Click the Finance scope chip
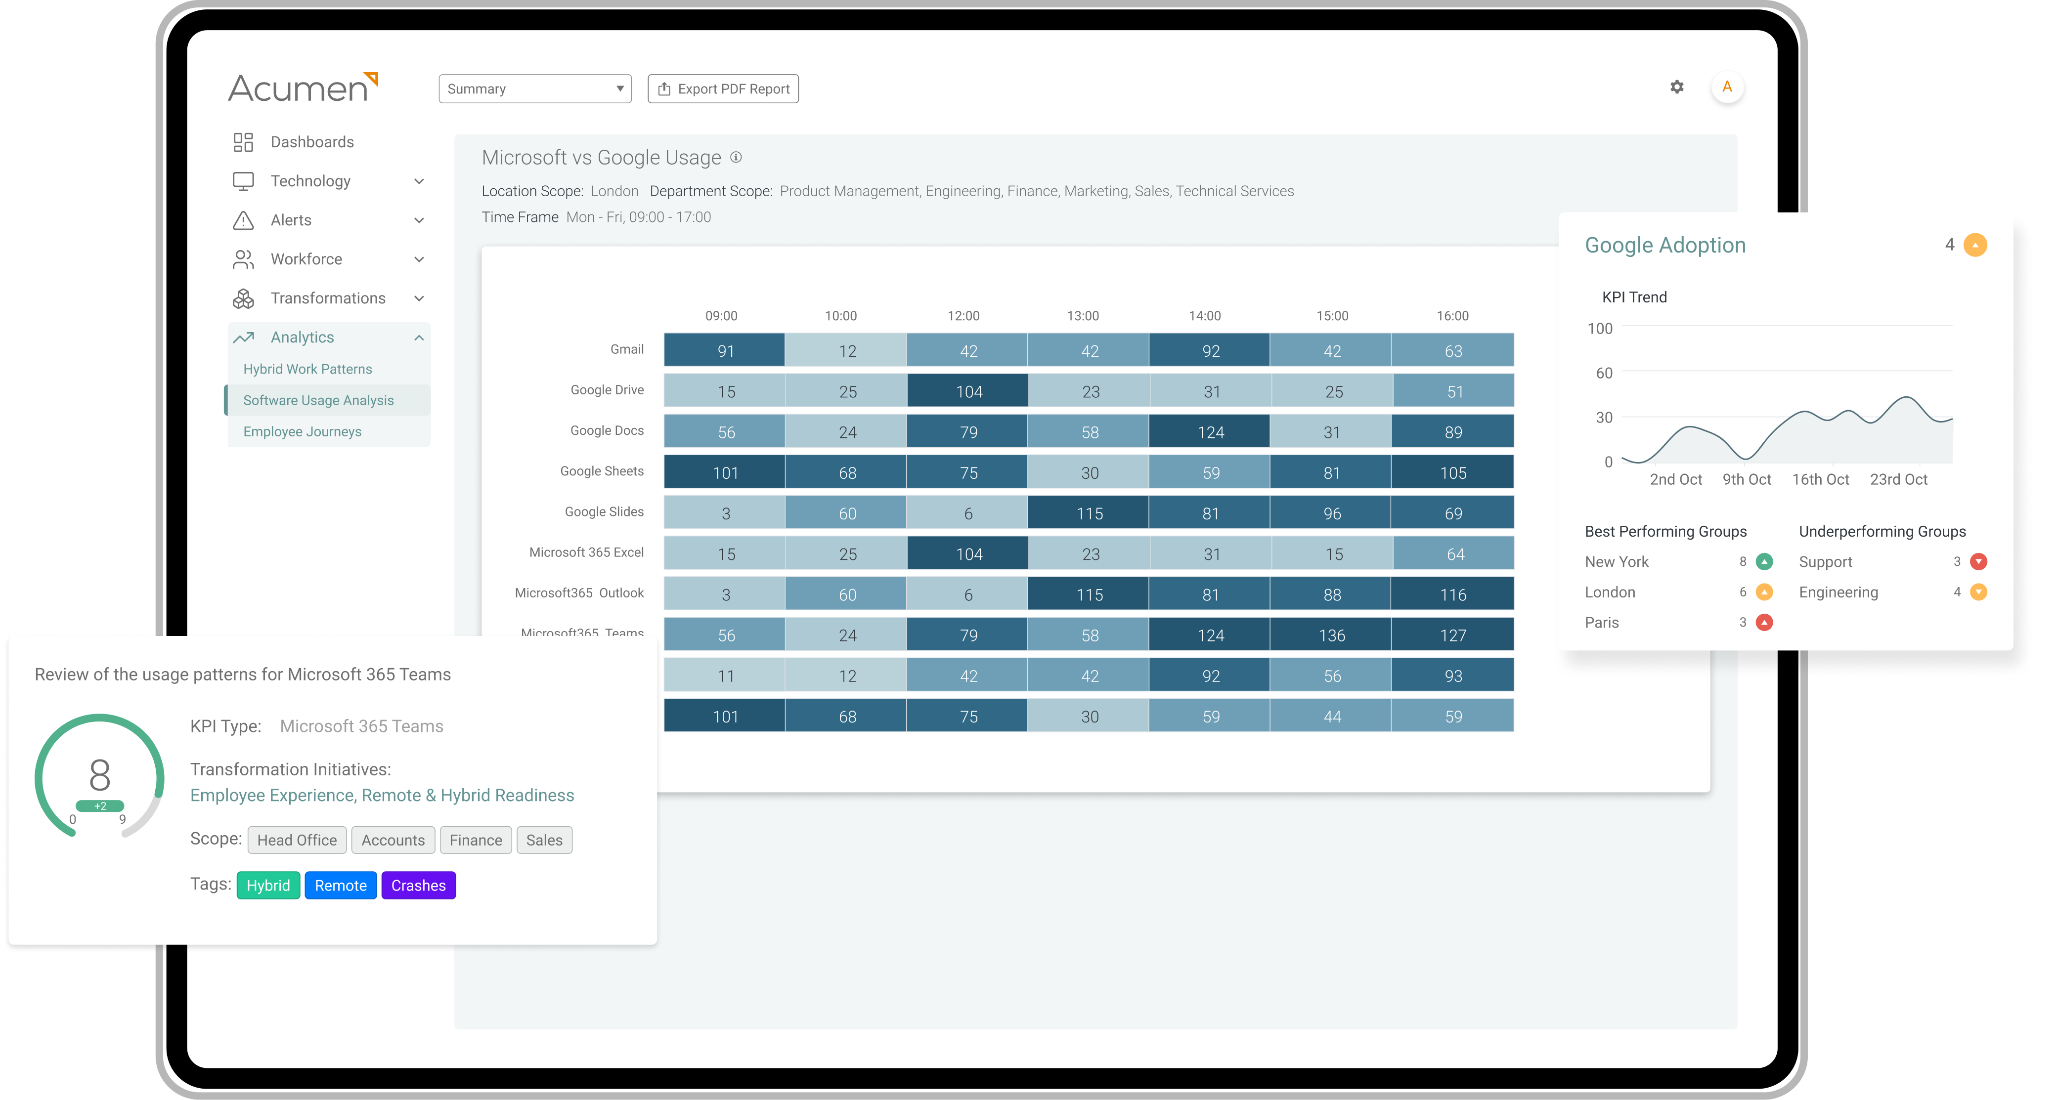The width and height of the screenshot is (2057, 1100). pos(476,841)
